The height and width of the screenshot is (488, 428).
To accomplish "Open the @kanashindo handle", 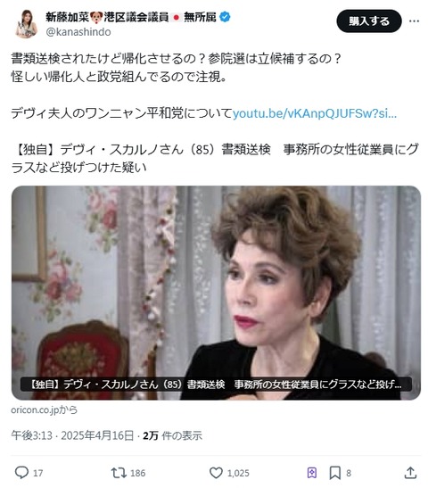I will point(78,32).
